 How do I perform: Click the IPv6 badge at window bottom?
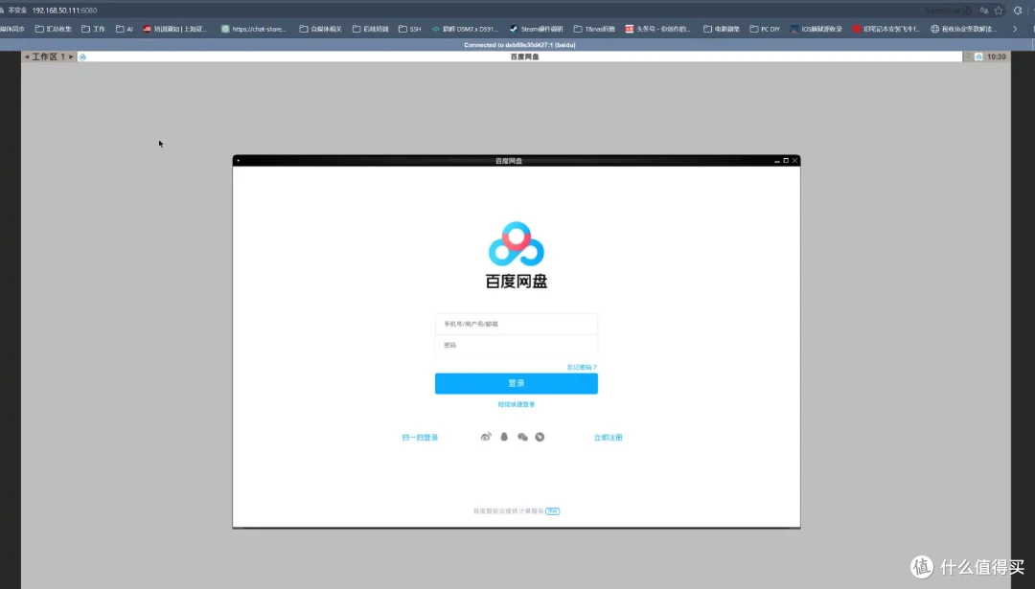pos(553,511)
